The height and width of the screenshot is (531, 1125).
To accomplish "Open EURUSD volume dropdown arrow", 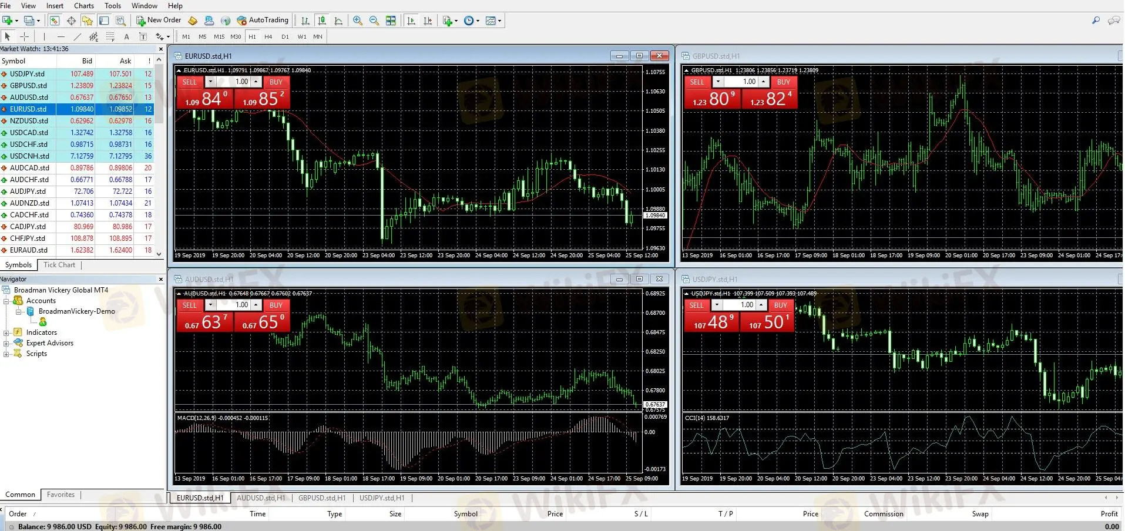I will 210,82.
